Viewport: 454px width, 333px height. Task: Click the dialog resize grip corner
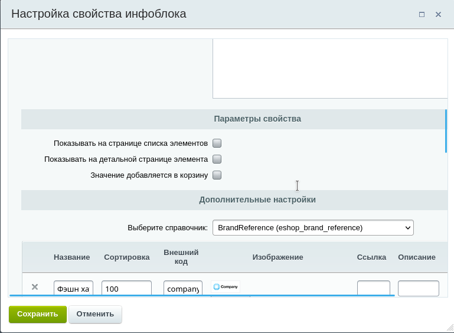(x=450, y=328)
